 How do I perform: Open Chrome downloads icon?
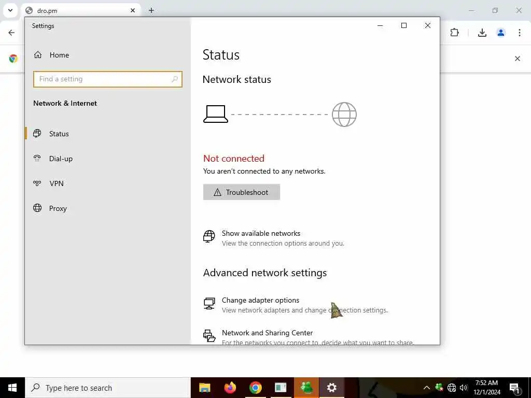point(482,33)
